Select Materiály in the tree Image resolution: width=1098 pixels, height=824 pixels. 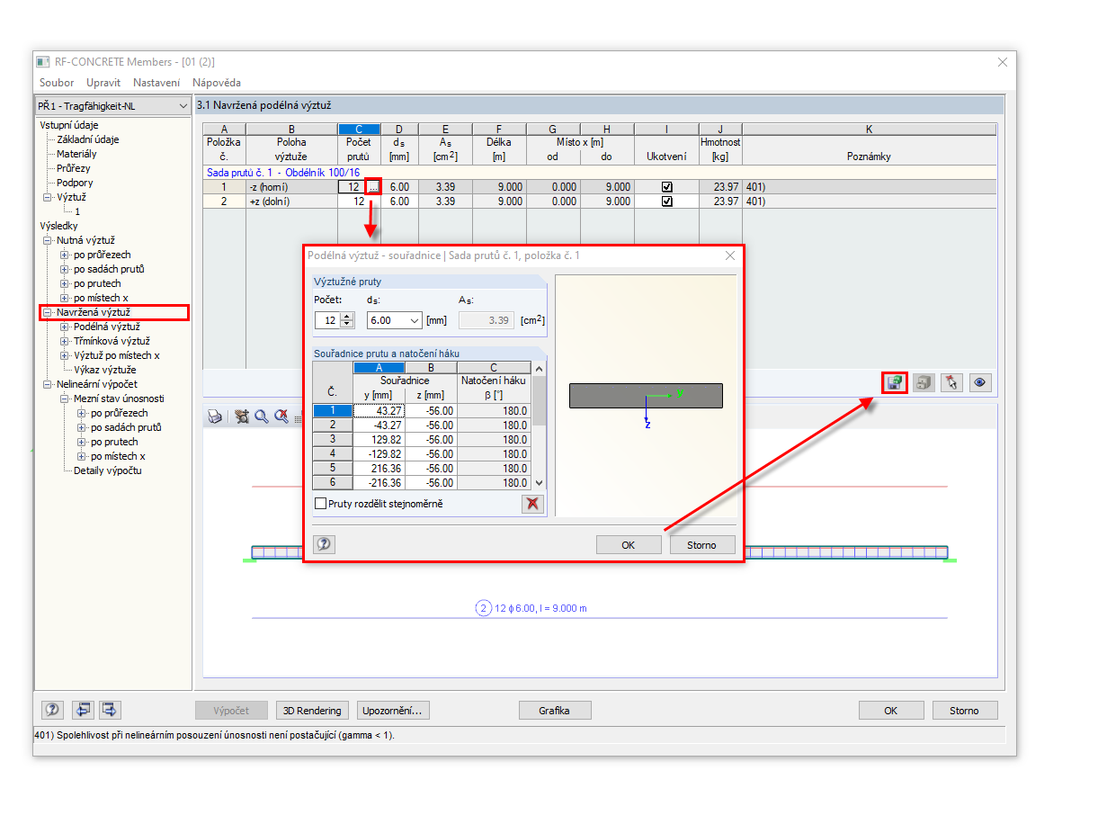(76, 154)
